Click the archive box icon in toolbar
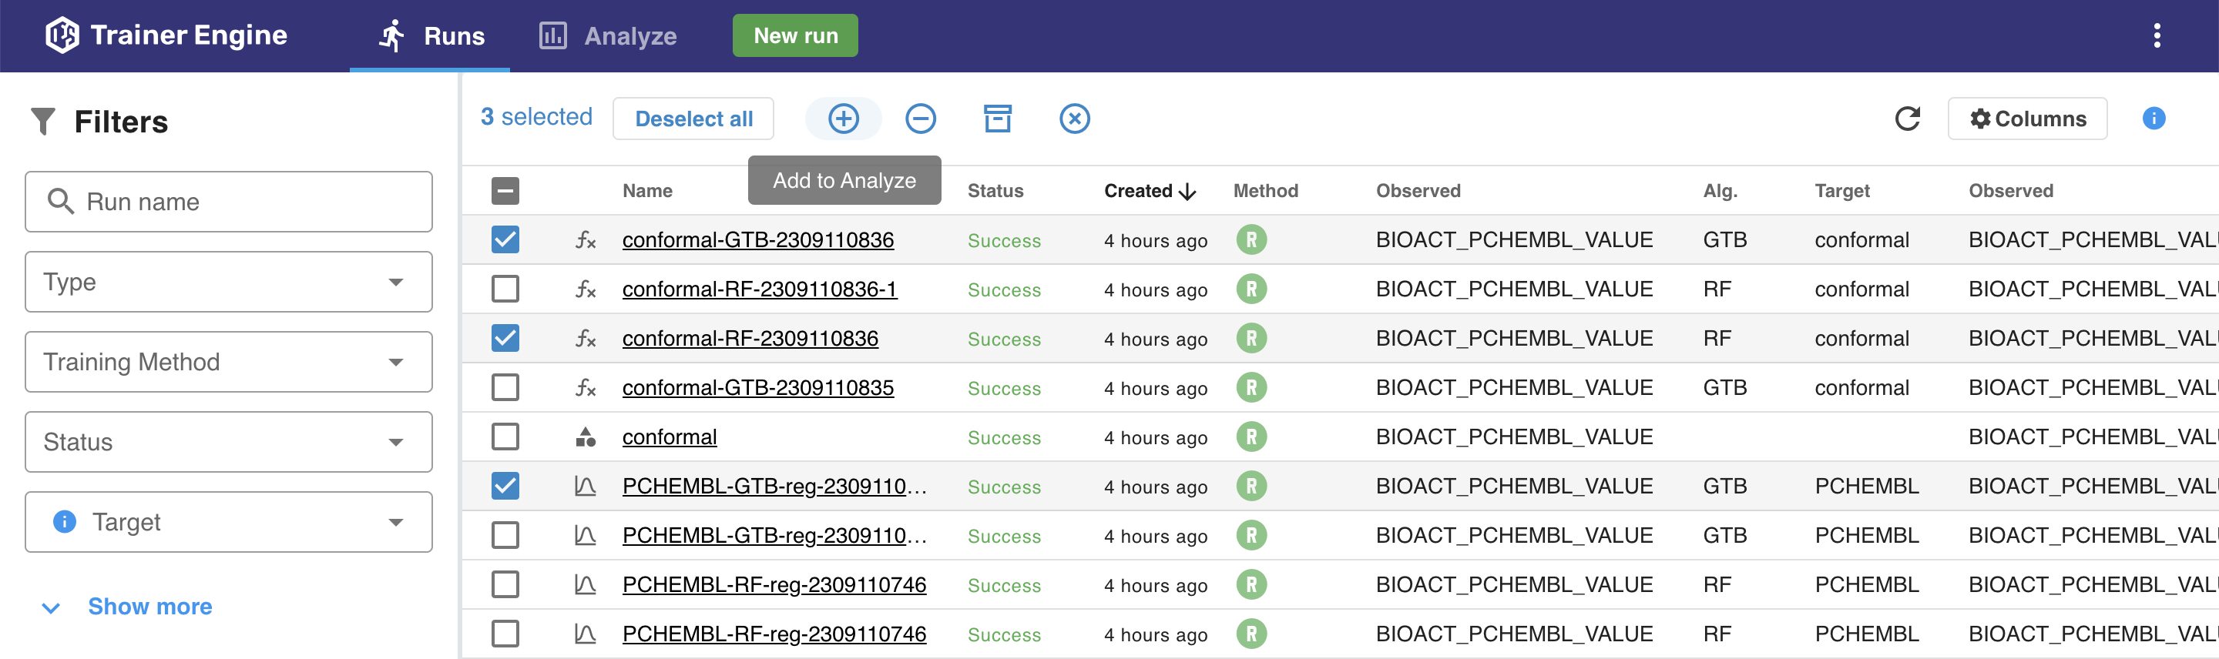 tap(997, 119)
